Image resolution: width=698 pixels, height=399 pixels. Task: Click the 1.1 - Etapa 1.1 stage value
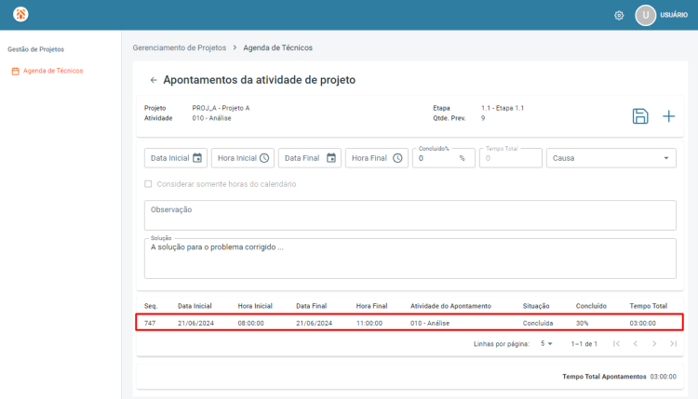(x=503, y=108)
